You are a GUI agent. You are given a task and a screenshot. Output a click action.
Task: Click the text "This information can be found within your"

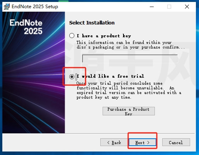point(124,42)
